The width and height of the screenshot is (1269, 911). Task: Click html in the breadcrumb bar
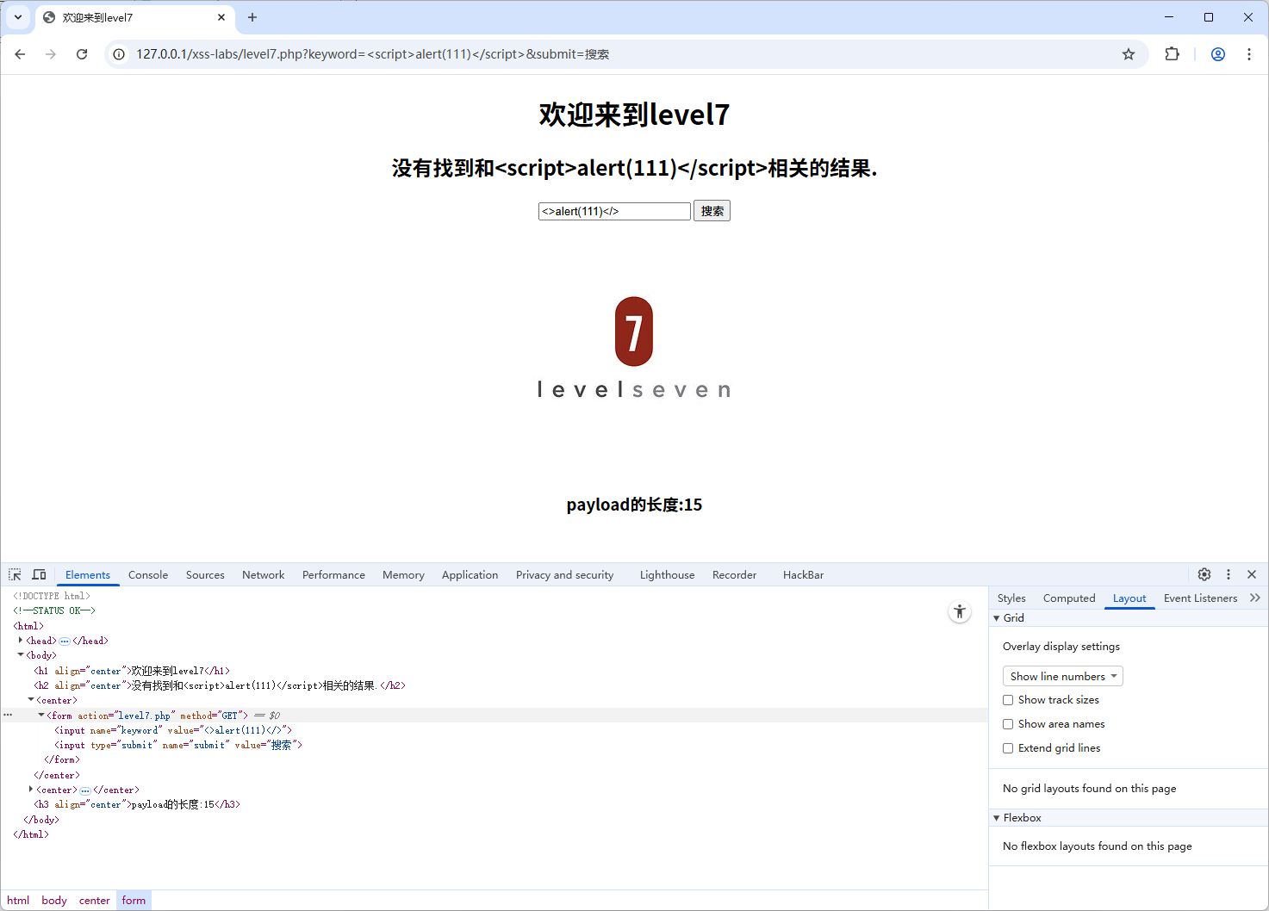coord(18,901)
